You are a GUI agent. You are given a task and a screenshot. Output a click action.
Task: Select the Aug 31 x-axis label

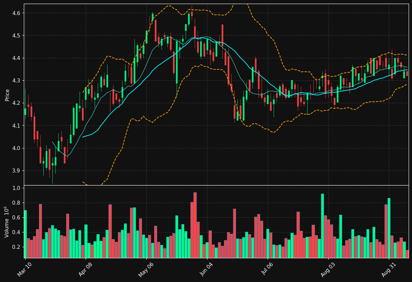pyautogui.click(x=389, y=269)
